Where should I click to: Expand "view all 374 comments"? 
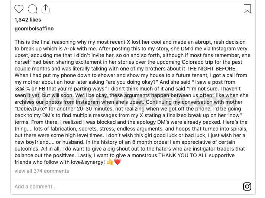click(x=42, y=171)
